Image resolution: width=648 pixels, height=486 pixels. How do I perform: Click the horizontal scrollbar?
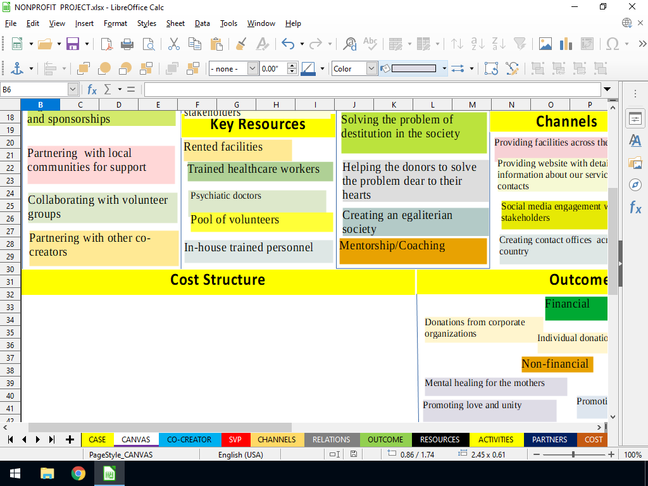160,427
